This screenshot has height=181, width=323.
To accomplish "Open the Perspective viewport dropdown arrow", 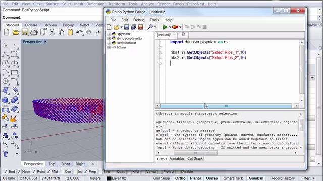I will pos(45,42).
